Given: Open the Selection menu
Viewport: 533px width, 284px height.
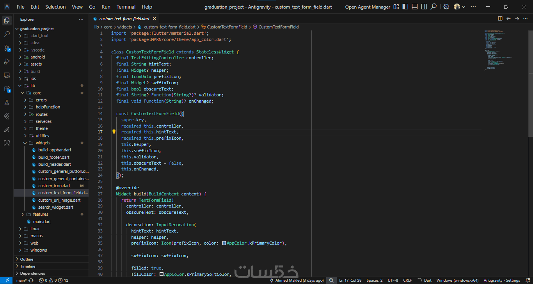Looking at the screenshot, I should coord(55,7).
